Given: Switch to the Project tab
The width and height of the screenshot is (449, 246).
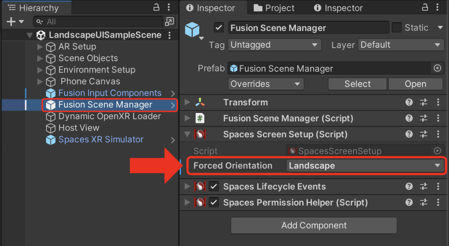Looking at the screenshot, I should [x=274, y=8].
